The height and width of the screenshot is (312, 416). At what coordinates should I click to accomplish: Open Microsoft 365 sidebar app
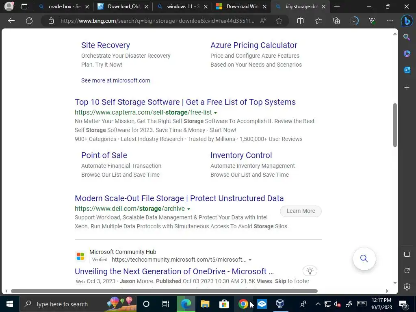[407, 54]
